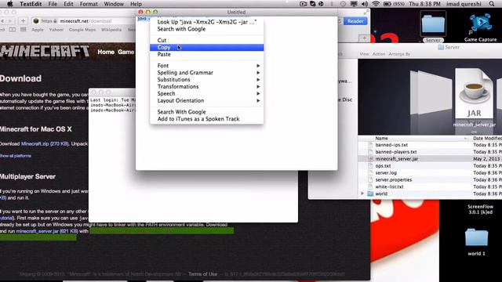Expand Spelling and Grammar submenu
502x282 pixels.
coord(206,73)
